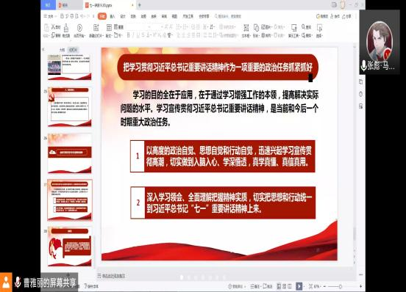Expand the font name combo box

tap(139, 27)
